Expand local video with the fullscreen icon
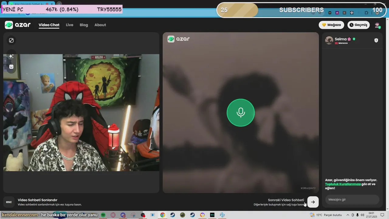Image resolution: width=389 pixels, height=219 pixels. (x=11, y=40)
